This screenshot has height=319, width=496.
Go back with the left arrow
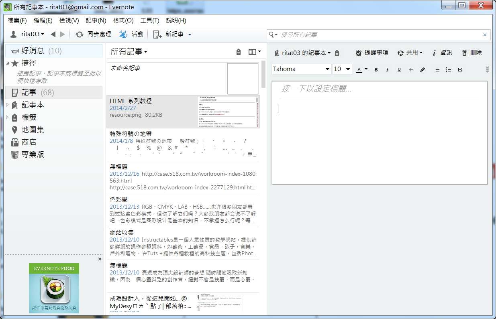click(x=53, y=35)
